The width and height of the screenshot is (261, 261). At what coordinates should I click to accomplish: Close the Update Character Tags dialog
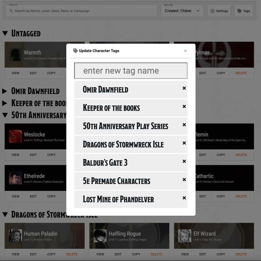(185, 51)
